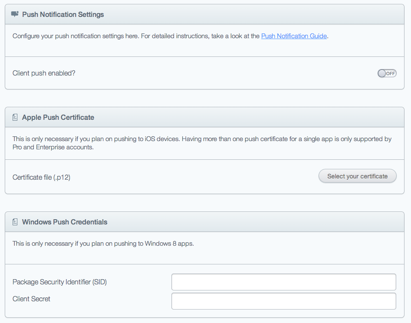411x323 pixels.
Task: Click the 'Pro and Enterprise accounts' text
Action: click(x=53, y=147)
